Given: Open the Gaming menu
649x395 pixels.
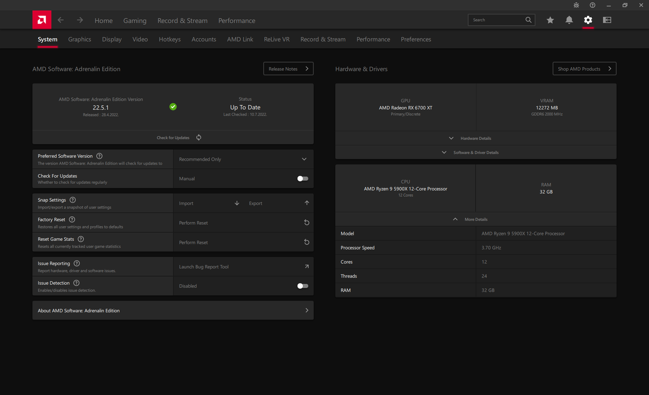Looking at the screenshot, I should point(135,21).
